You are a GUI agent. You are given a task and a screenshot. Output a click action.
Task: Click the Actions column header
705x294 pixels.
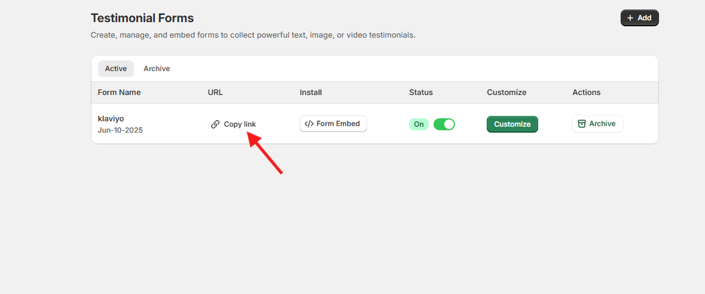[587, 93]
